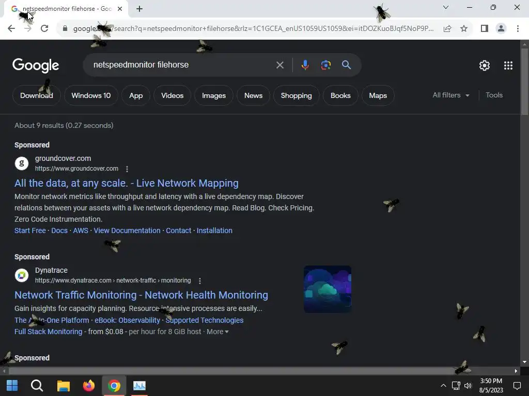This screenshot has width=529, height=396.
Task: Open the Chrome side panel
Action: click(485, 28)
